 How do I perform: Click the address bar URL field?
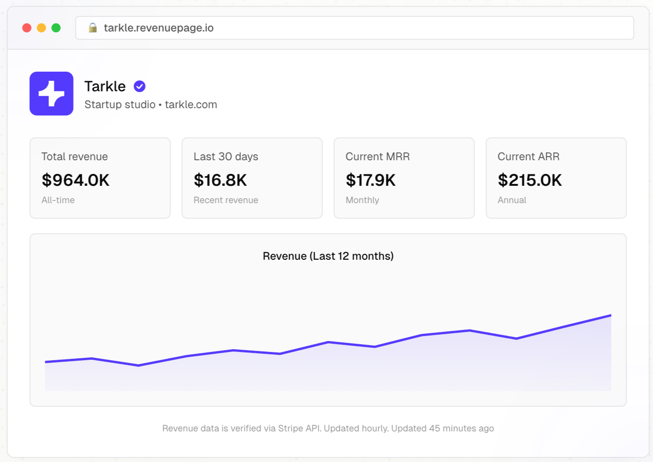[x=320, y=28]
